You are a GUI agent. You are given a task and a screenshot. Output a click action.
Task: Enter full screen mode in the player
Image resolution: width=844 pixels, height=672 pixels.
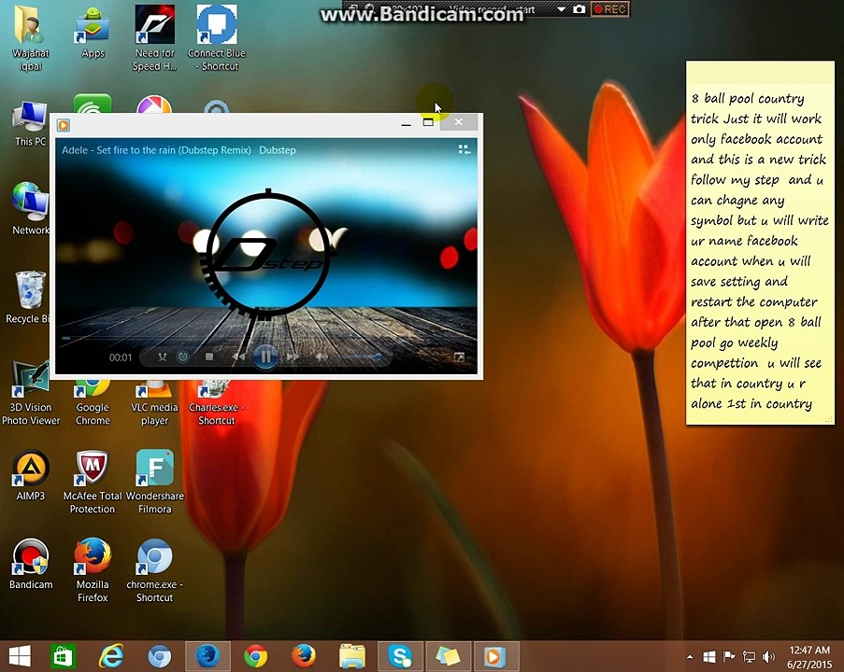459,357
